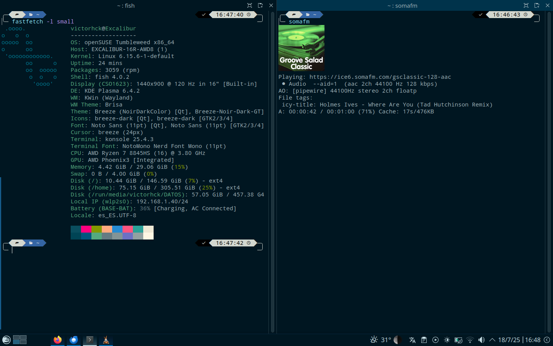Detach the somafm view to a new window
The width and height of the screenshot is (553, 346).
537,5
